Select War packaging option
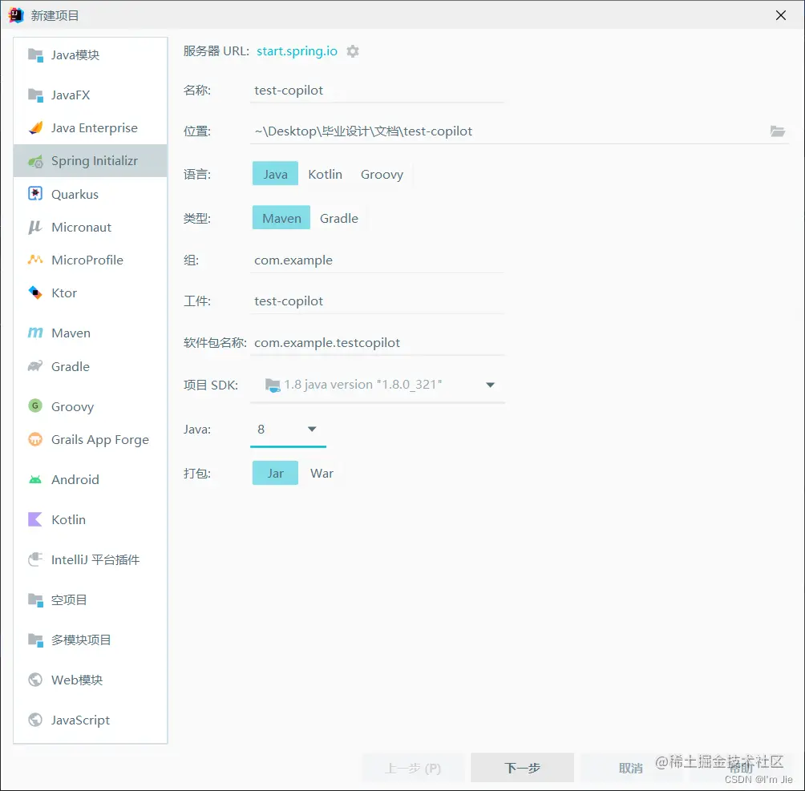805x791 pixels. (x=322, y=473)
